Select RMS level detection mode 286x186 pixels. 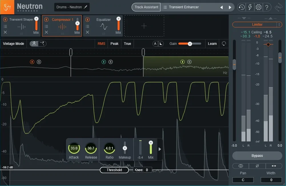pos(101,44)
